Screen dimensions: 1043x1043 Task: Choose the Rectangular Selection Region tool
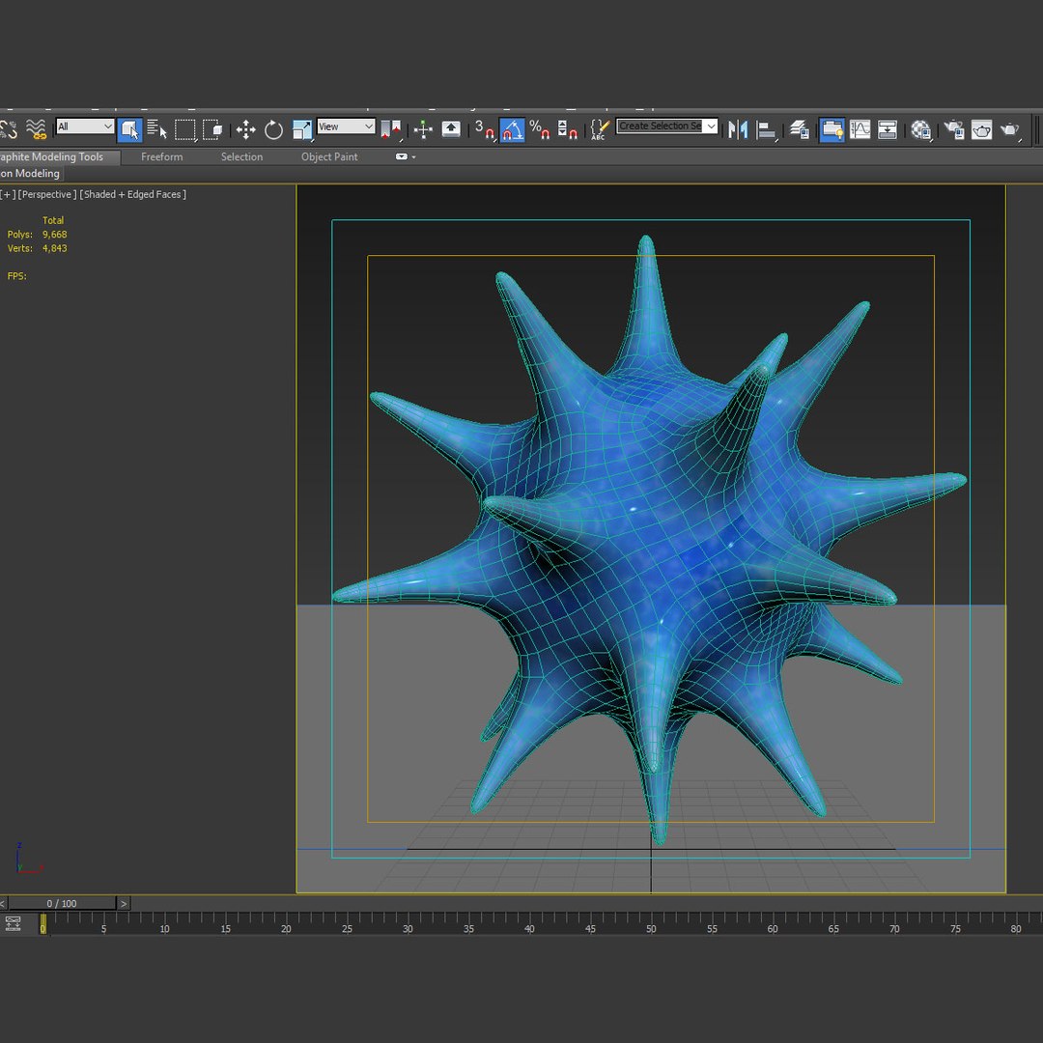185,129
